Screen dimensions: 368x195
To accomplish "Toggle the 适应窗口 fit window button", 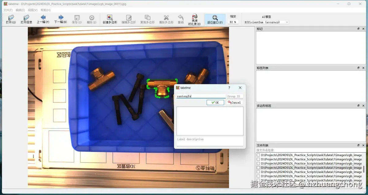I will [x=215, y=19].
